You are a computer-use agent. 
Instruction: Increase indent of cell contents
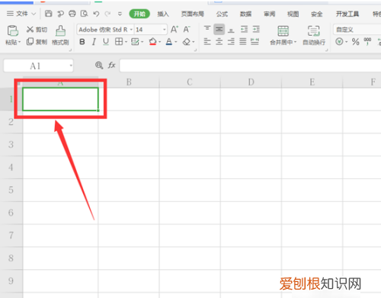point(256,30)
